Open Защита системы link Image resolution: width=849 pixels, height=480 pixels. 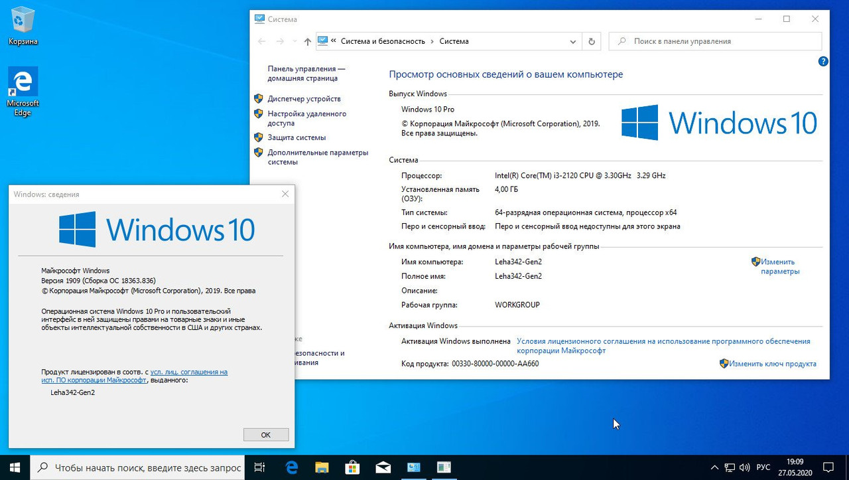pos(296,137)
